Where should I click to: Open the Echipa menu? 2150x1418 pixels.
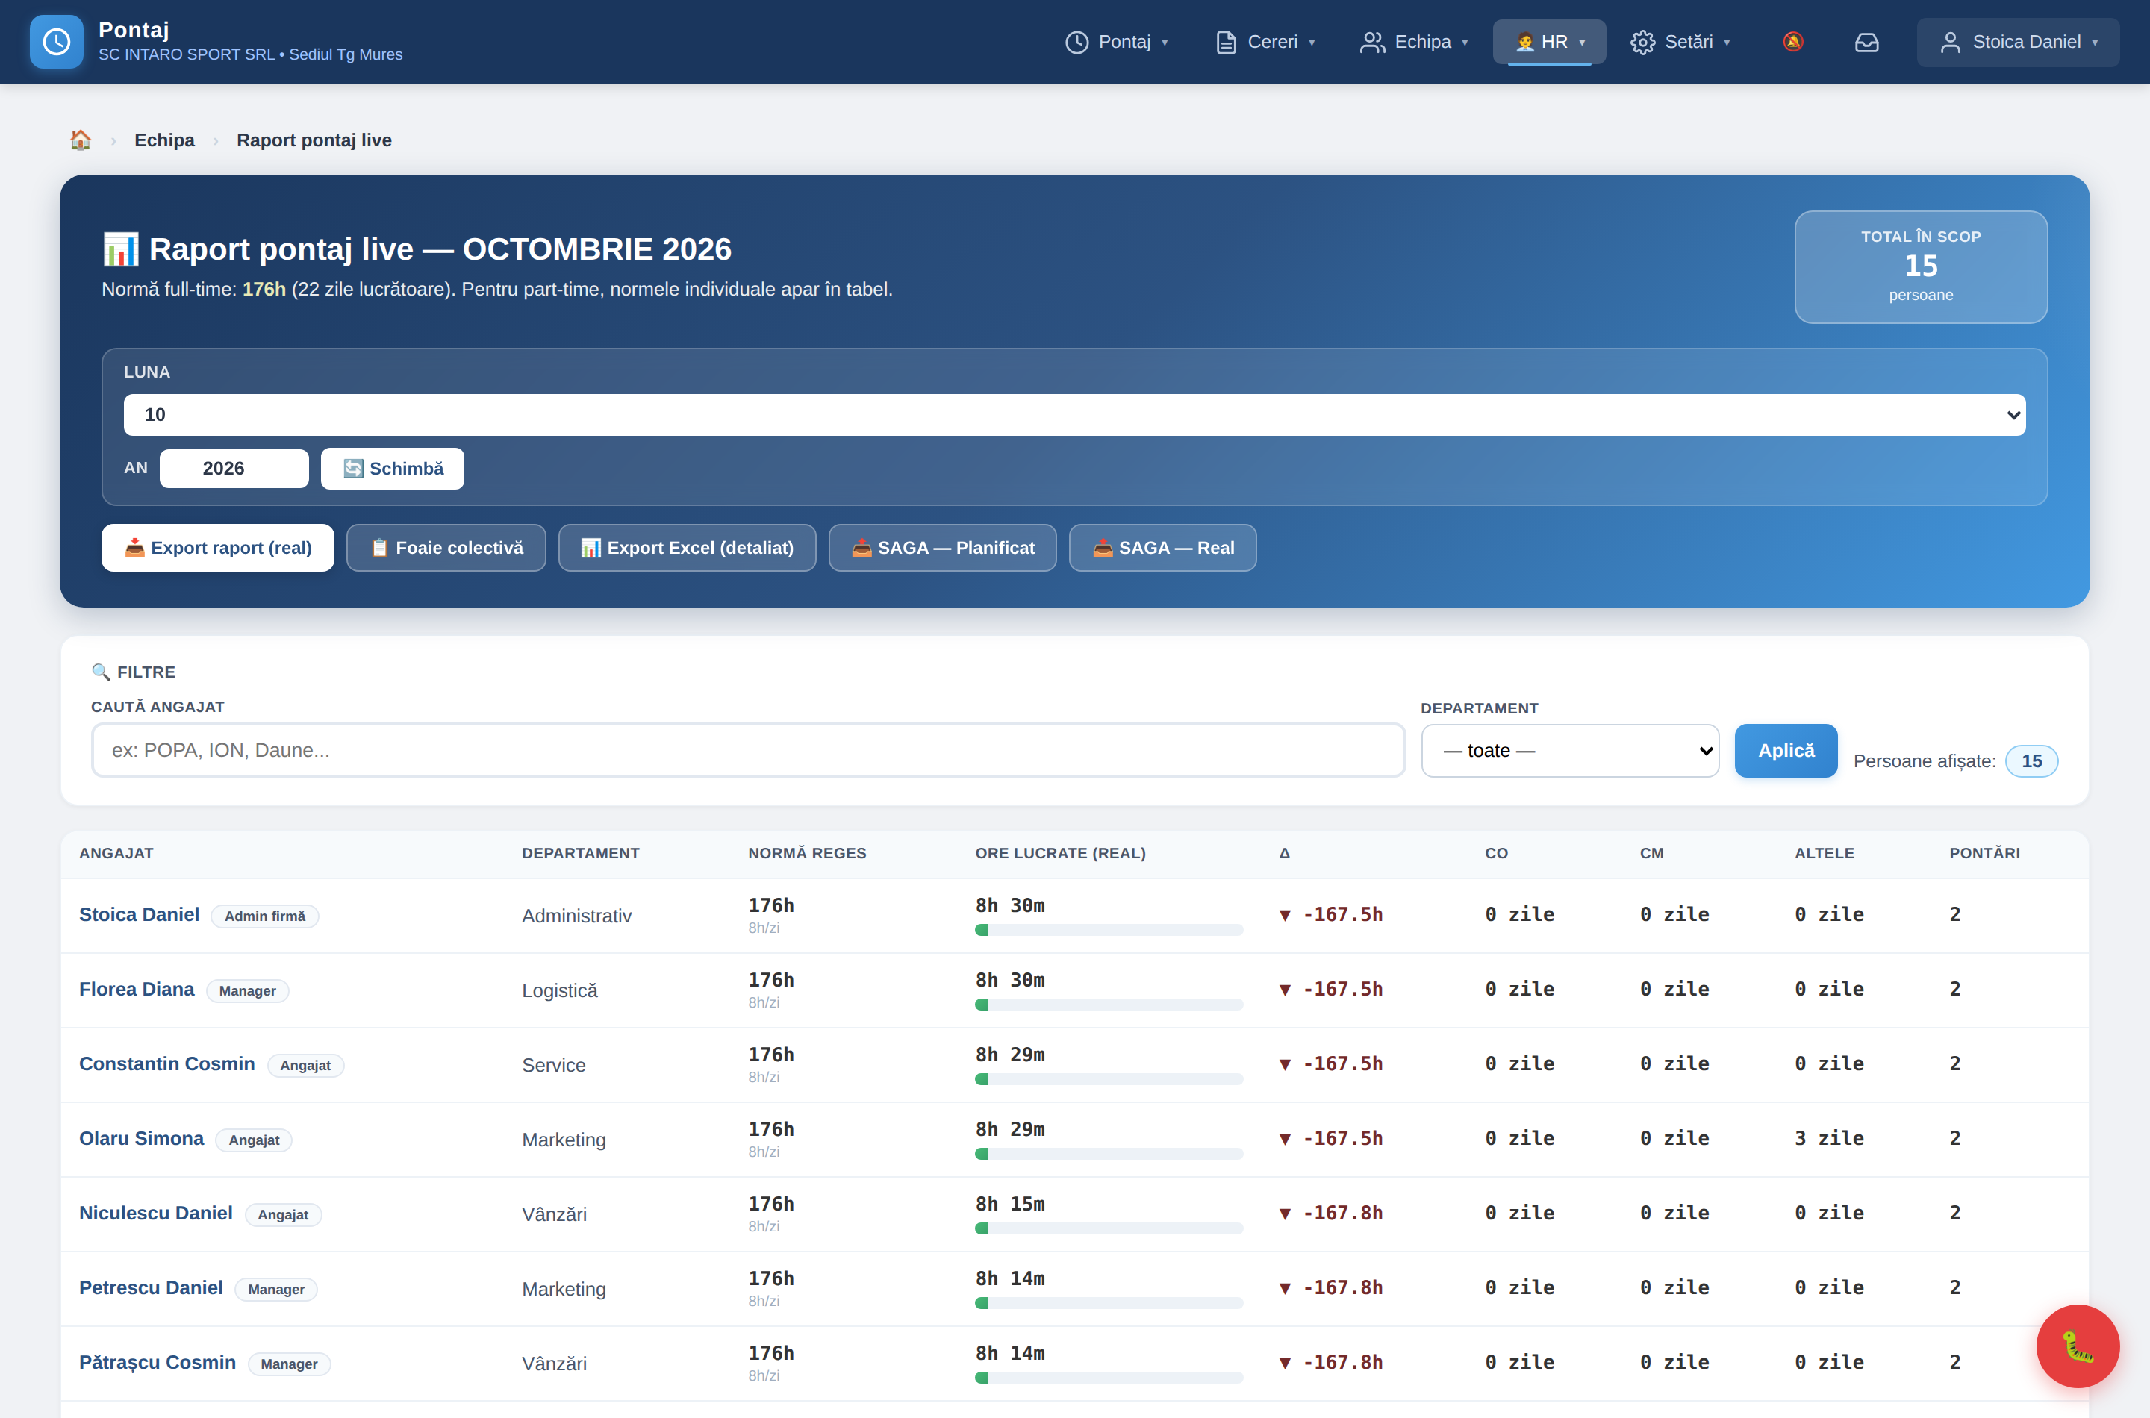click(1415, 42)
